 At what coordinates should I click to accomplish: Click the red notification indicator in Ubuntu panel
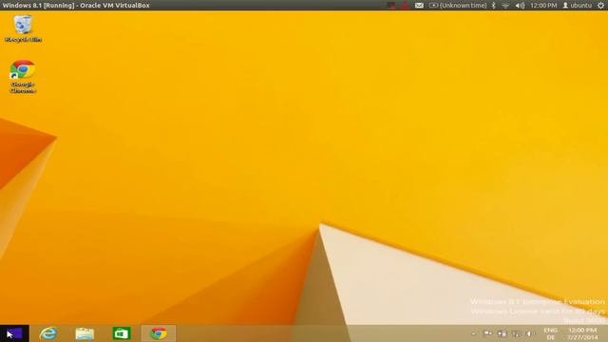[405, 6]
